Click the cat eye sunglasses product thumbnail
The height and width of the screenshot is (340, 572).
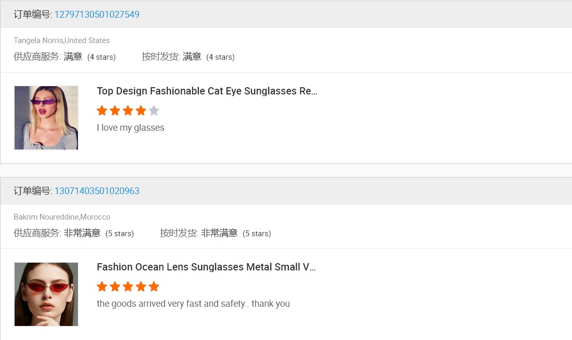pyautogui.click(x=46, y=118)
